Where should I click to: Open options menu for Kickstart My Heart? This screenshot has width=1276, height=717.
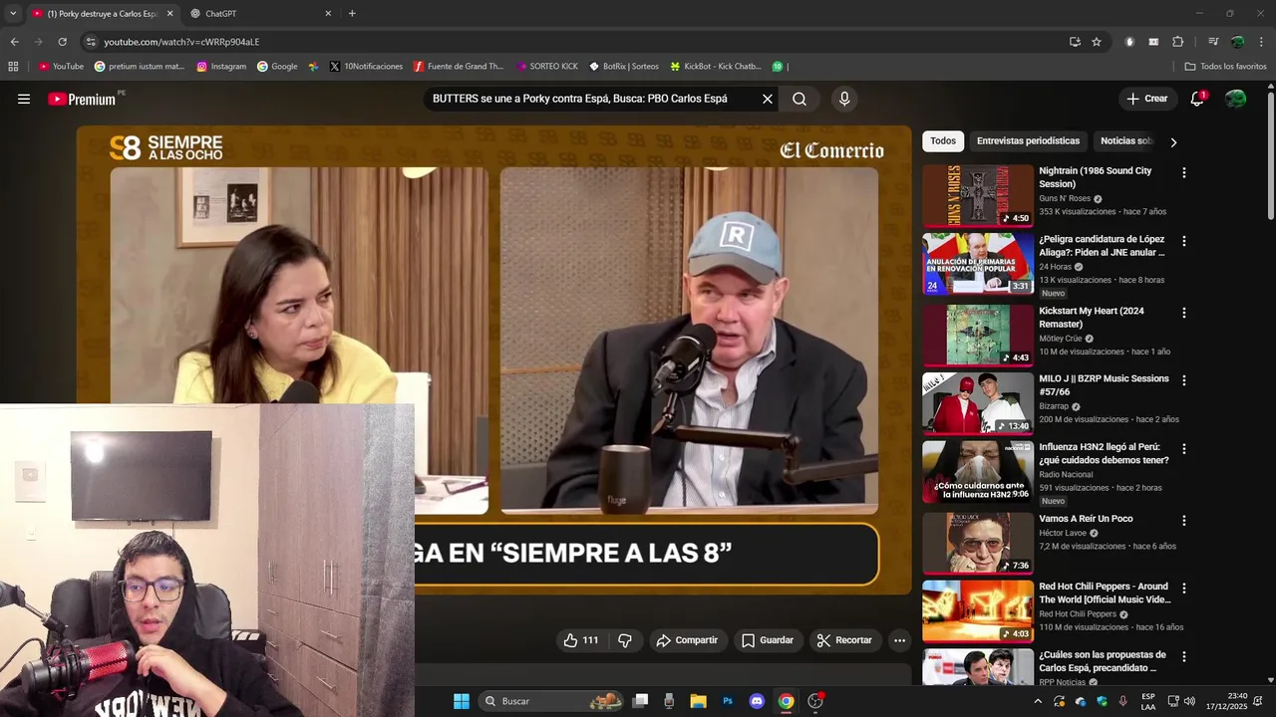point(1184,313)
